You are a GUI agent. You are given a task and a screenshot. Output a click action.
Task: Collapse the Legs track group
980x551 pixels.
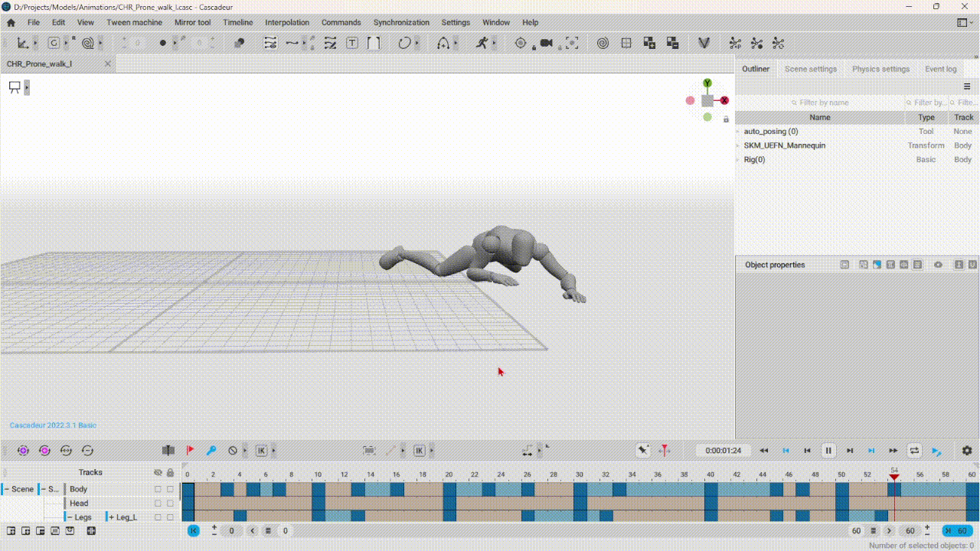tap(70, 517)
